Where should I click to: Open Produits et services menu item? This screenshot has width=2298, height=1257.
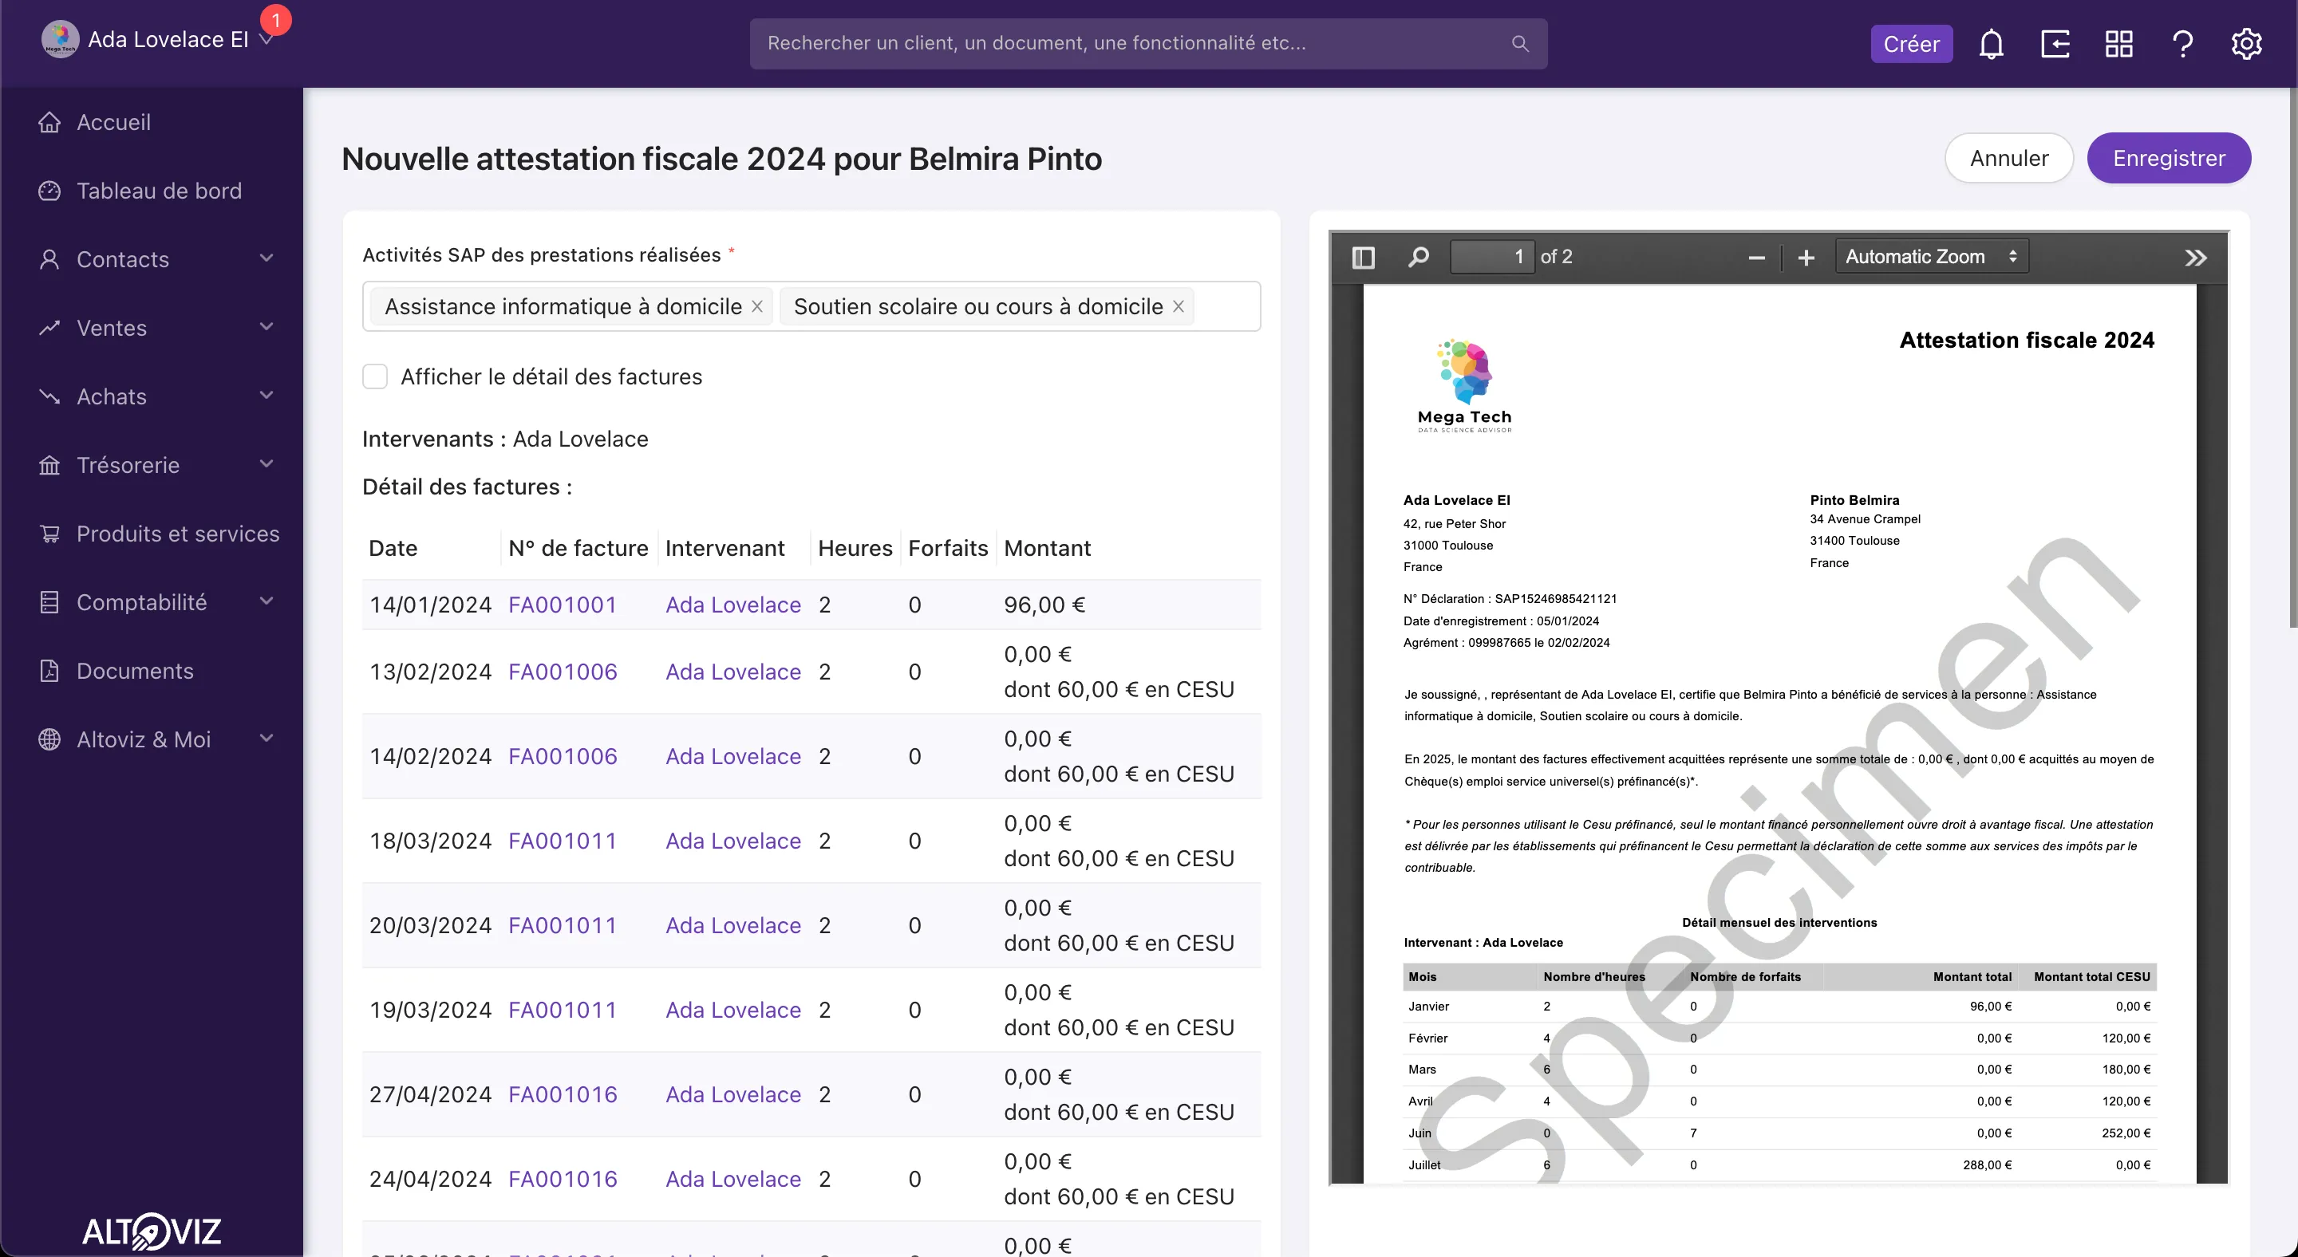coord(177,534)
